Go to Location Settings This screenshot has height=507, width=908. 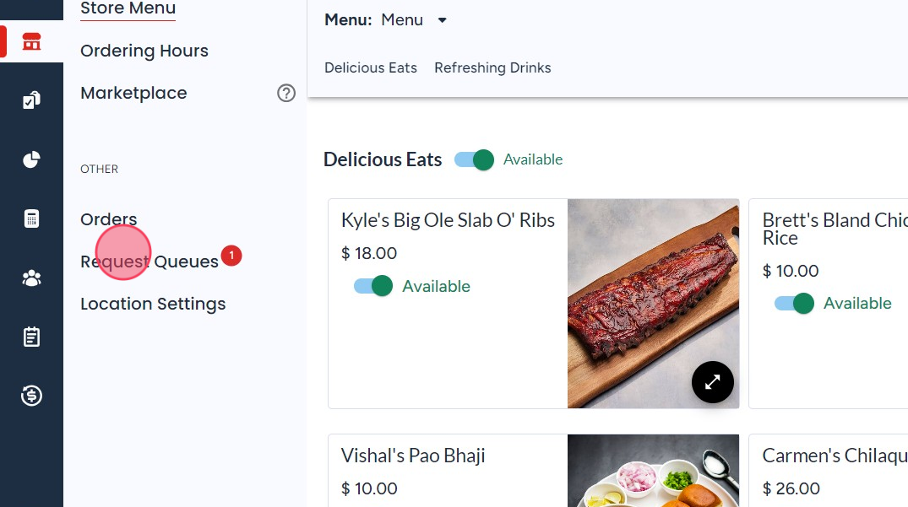(153, 304)
